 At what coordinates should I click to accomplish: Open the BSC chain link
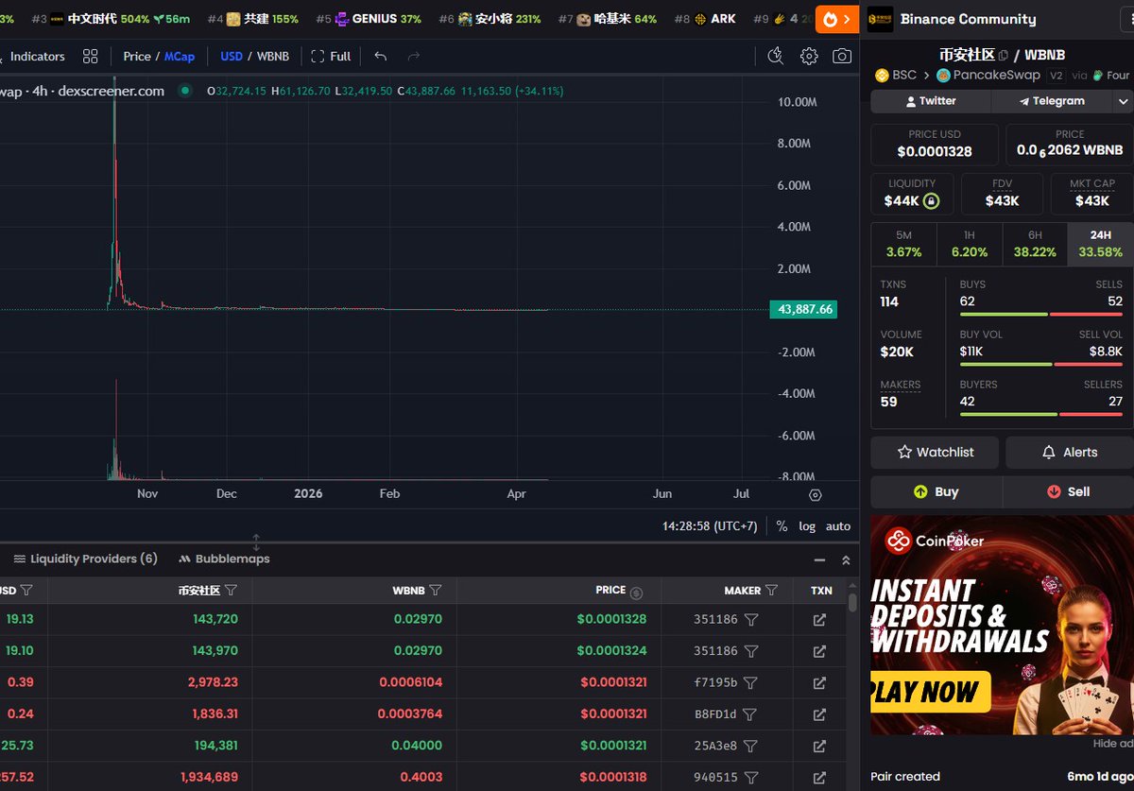tap(896, 75)
